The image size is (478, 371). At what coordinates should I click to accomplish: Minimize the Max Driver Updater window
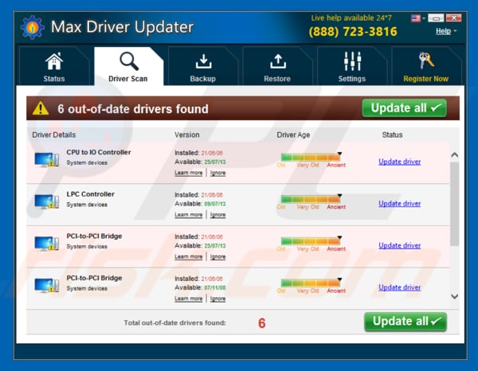click(436, 18)
